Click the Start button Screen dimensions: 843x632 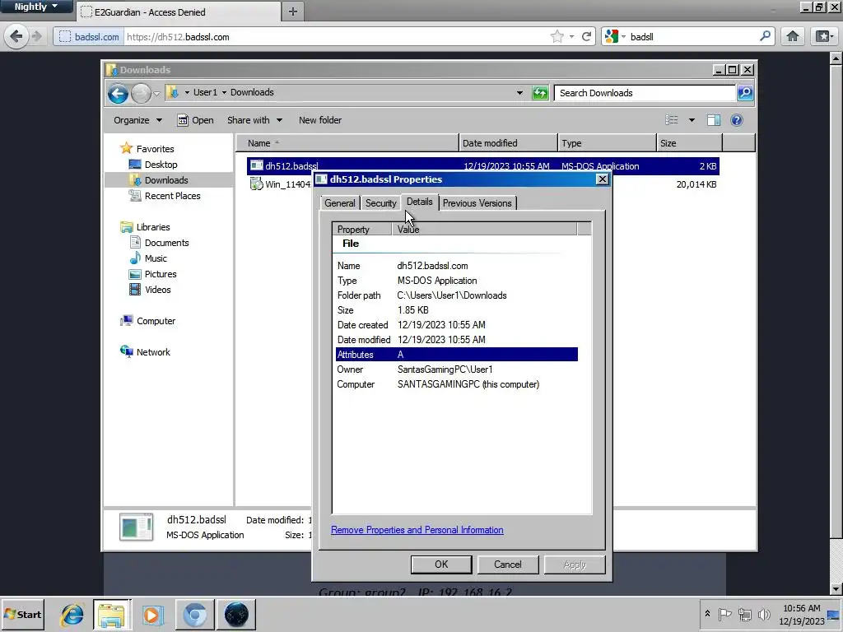(x=22, y=614)
